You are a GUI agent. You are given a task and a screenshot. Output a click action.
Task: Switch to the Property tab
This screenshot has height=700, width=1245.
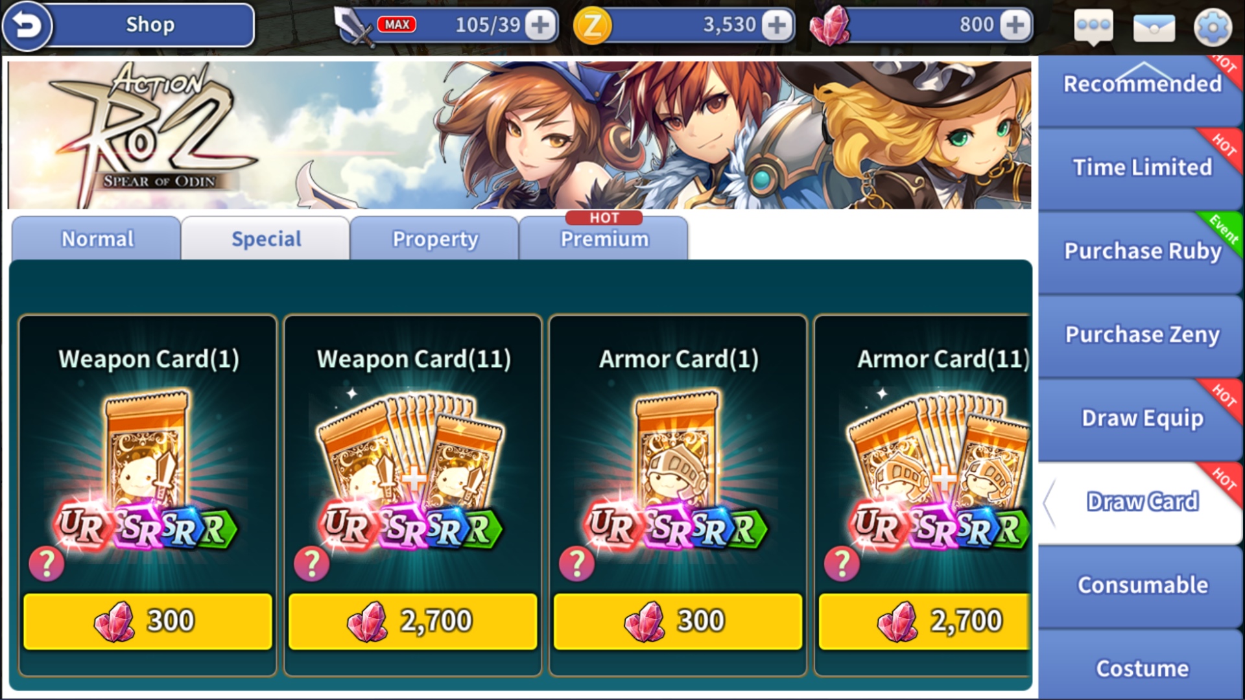click(434, 239)
